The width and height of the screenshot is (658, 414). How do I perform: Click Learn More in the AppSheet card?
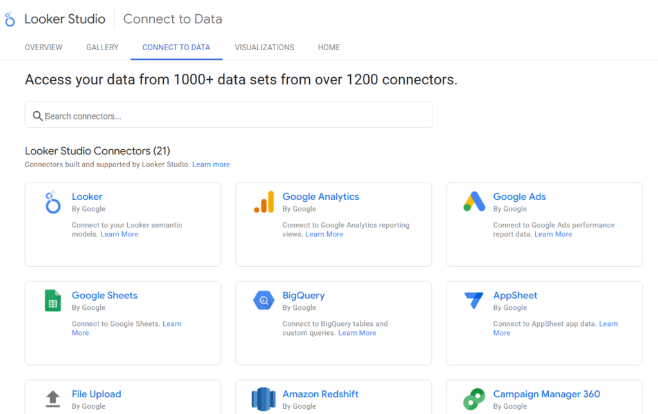click(609, 324)
